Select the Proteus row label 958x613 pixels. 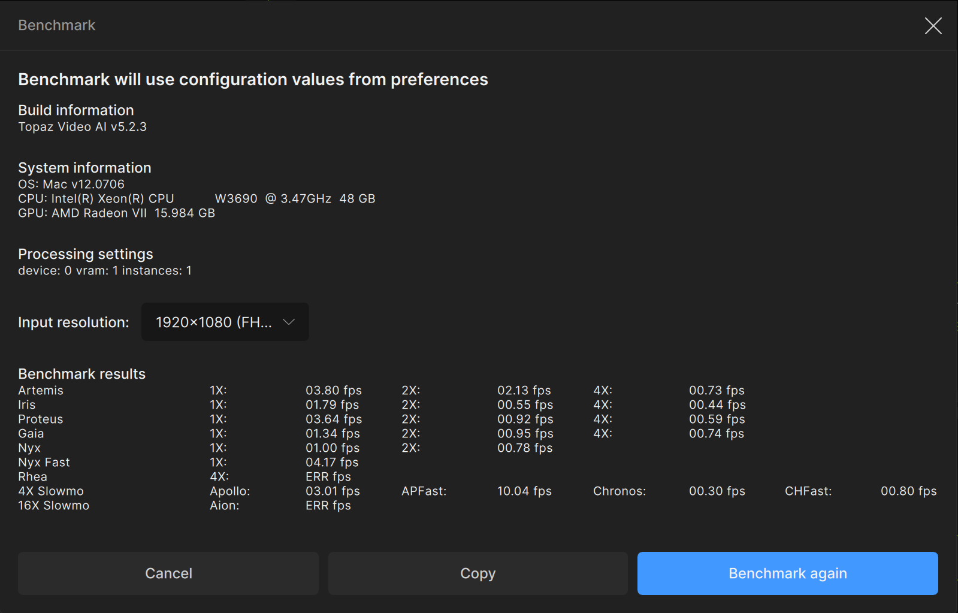tap(41, 419)
